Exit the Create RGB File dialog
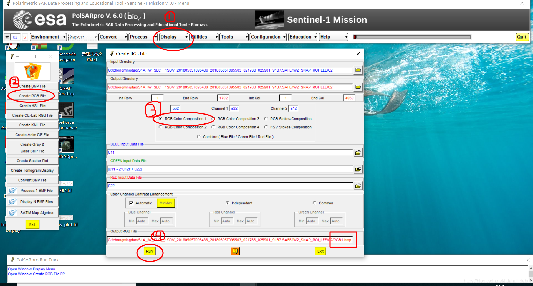 pos(320,251)
